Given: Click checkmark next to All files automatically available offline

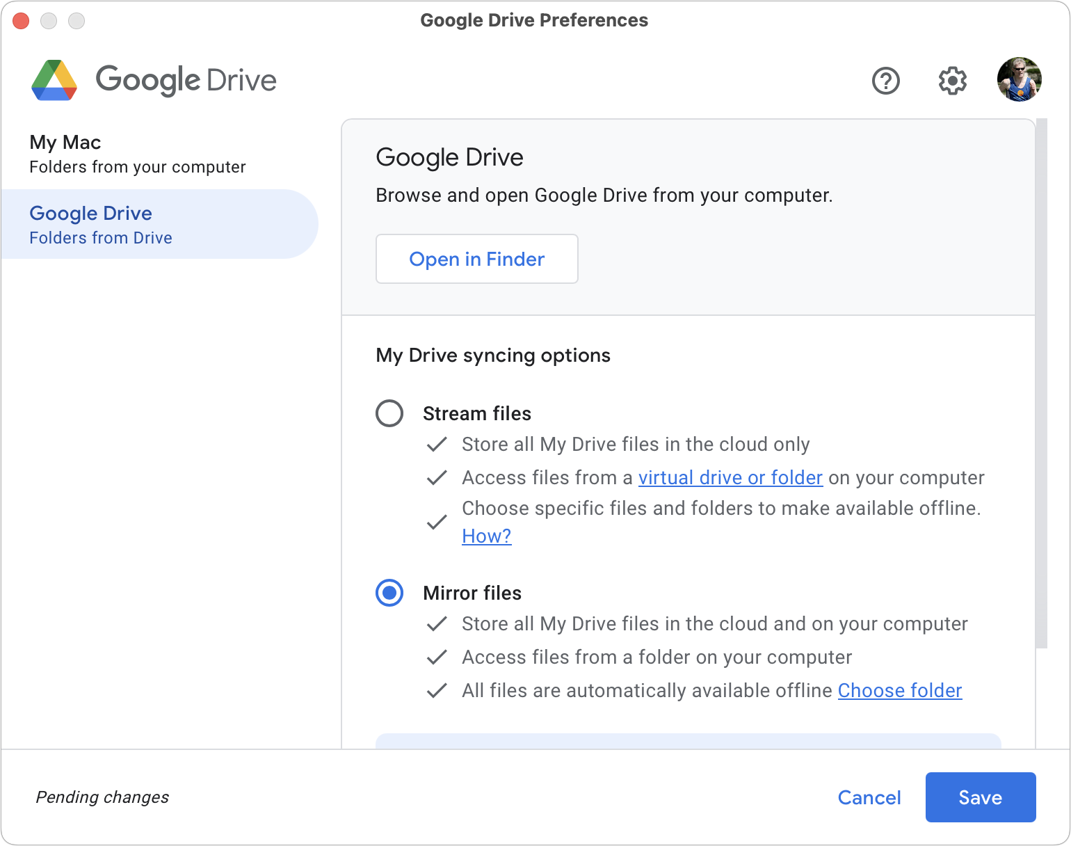Looking at the screenshot, I should (437, 691).
